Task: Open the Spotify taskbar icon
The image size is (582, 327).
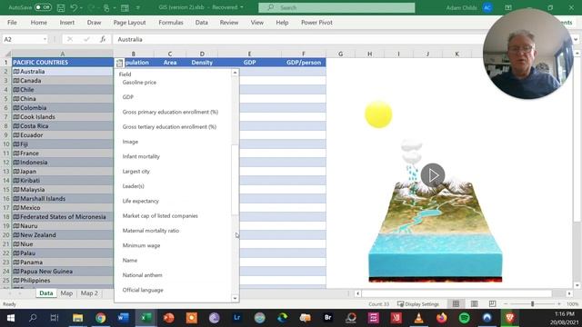Action: 465,318
